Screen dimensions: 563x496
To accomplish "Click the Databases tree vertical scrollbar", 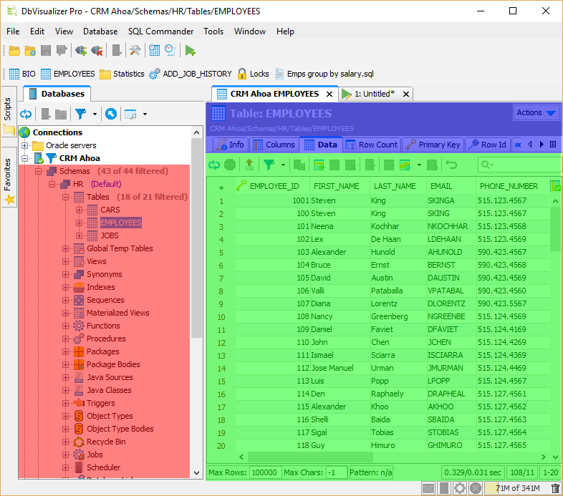I will 197,236.
